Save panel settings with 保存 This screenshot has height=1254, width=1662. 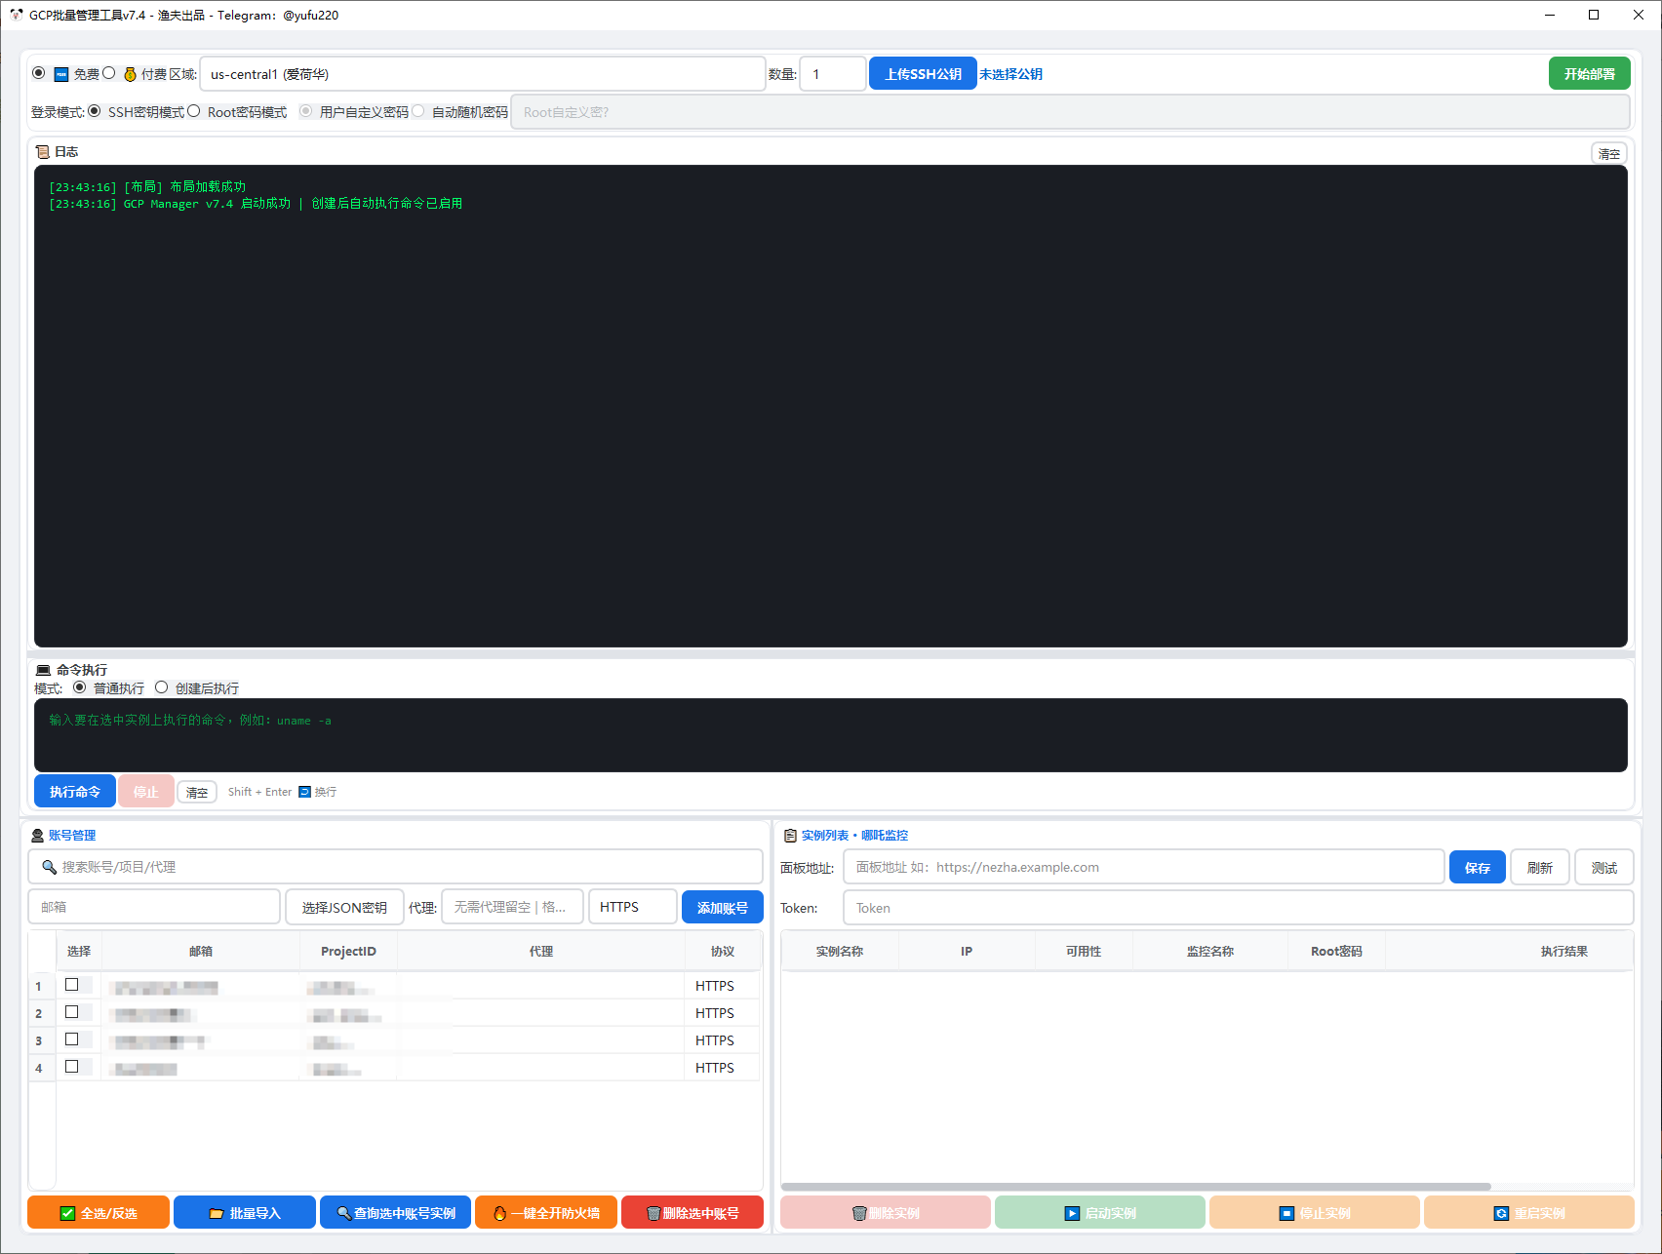1477,868
